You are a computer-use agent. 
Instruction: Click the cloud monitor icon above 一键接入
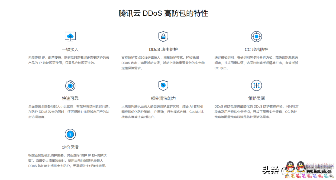pyautogui.click(x=70, y=36)
